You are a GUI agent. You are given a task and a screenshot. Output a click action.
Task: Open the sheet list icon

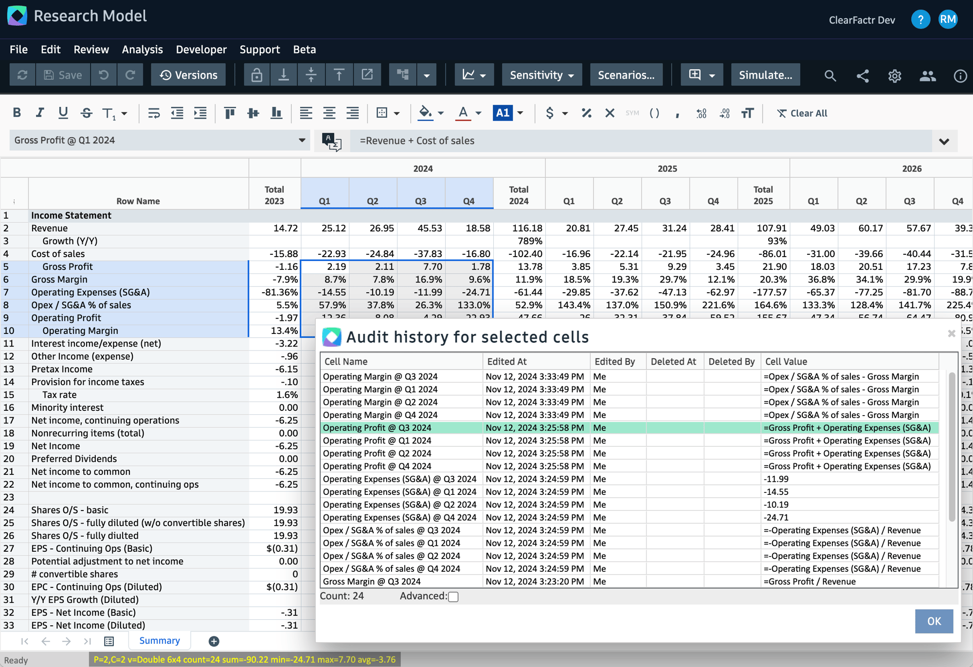[x=109, y=641]
